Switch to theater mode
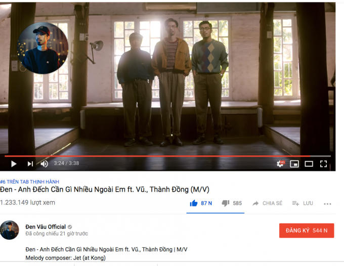This screenshot has height=266, width=344. tap(309, 164)
